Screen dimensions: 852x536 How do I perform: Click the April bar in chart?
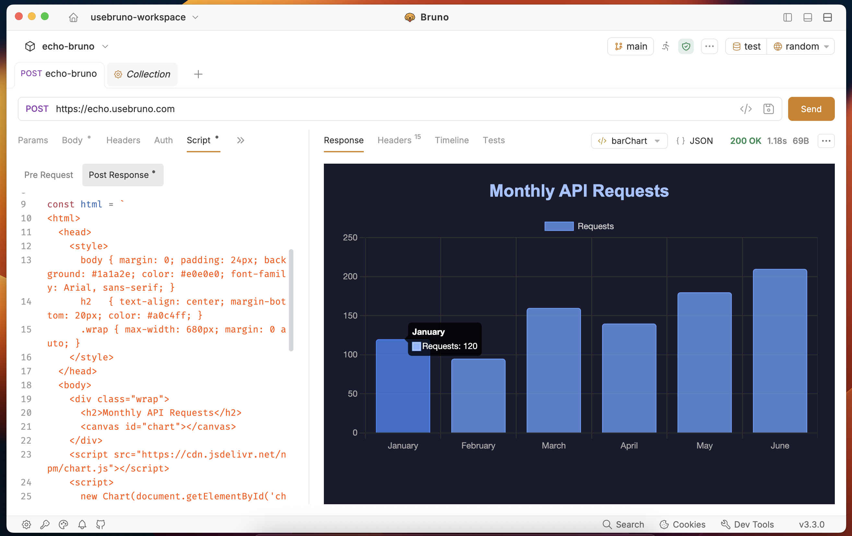[x=629, y=378]
